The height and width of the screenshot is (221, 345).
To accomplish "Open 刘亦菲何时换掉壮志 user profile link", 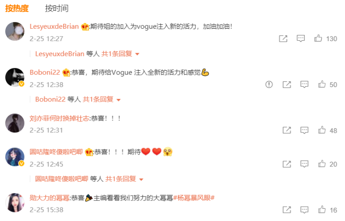I will 59,119.
